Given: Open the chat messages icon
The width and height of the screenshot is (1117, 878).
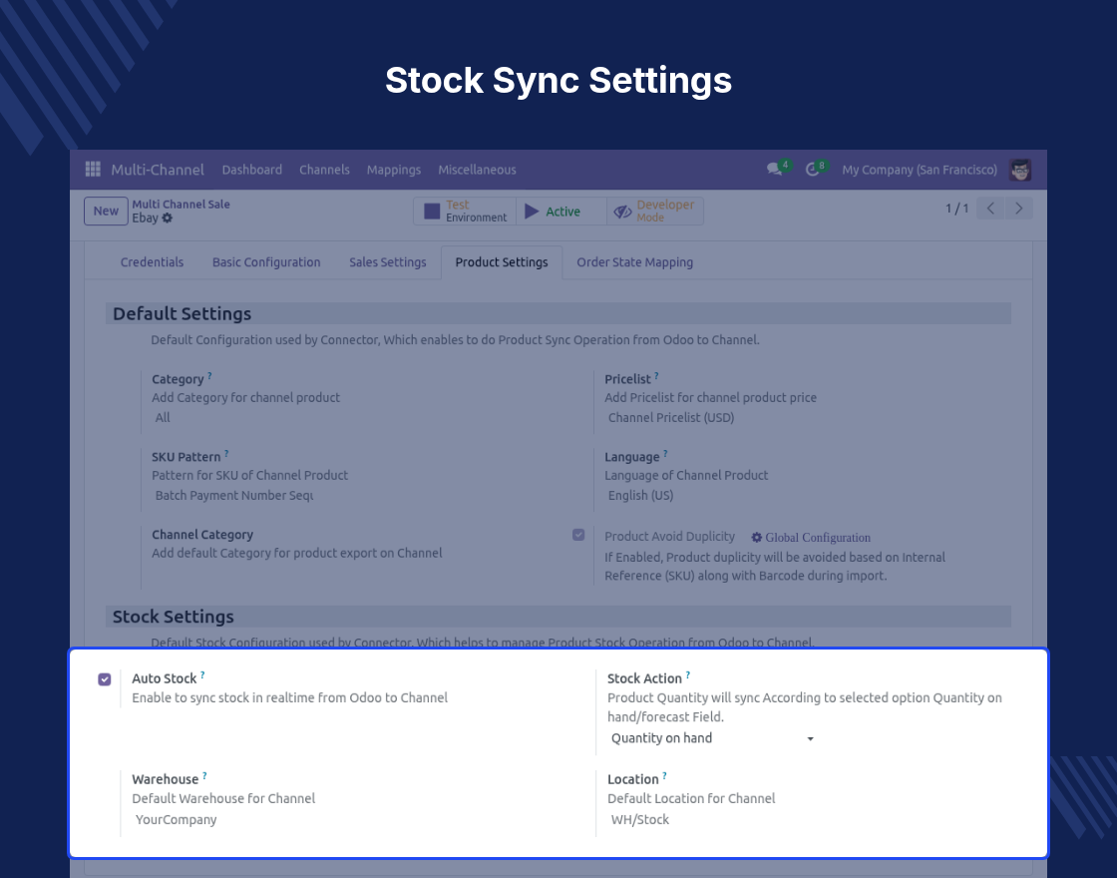Looking at the screenshot, I should pos(774,170).
